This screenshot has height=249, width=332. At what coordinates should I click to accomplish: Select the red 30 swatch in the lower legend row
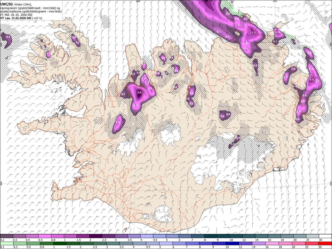[x=325, y=243]
